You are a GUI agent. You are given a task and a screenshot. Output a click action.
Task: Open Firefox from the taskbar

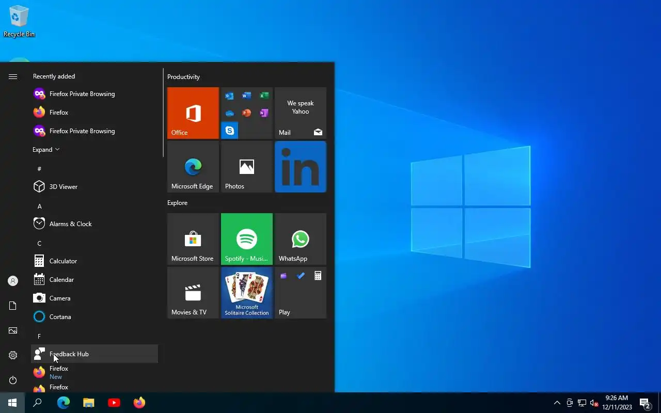(x=139, y=403)
